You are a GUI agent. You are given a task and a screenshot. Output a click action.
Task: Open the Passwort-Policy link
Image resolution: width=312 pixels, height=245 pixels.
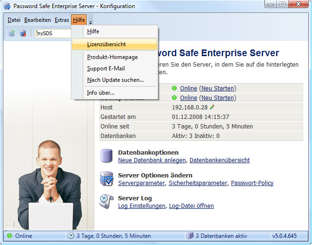tap(252, 183)
